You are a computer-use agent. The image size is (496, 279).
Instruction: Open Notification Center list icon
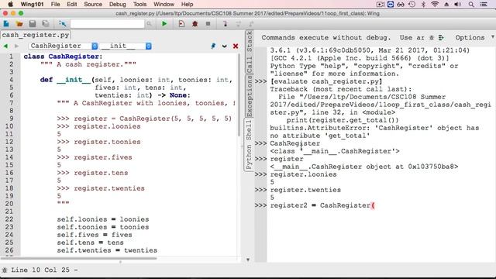pos(484,5)
